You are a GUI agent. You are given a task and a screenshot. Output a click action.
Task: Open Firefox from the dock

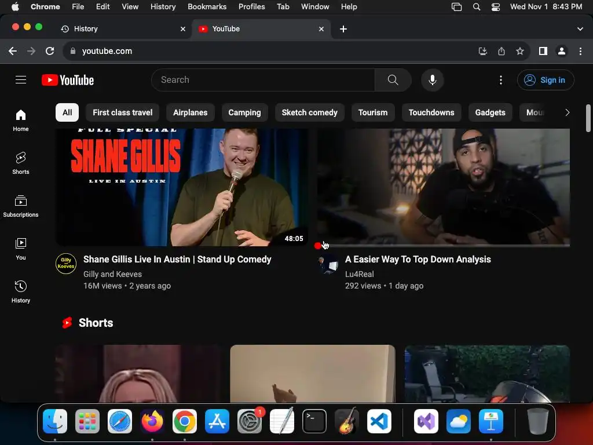coord(152,421)
